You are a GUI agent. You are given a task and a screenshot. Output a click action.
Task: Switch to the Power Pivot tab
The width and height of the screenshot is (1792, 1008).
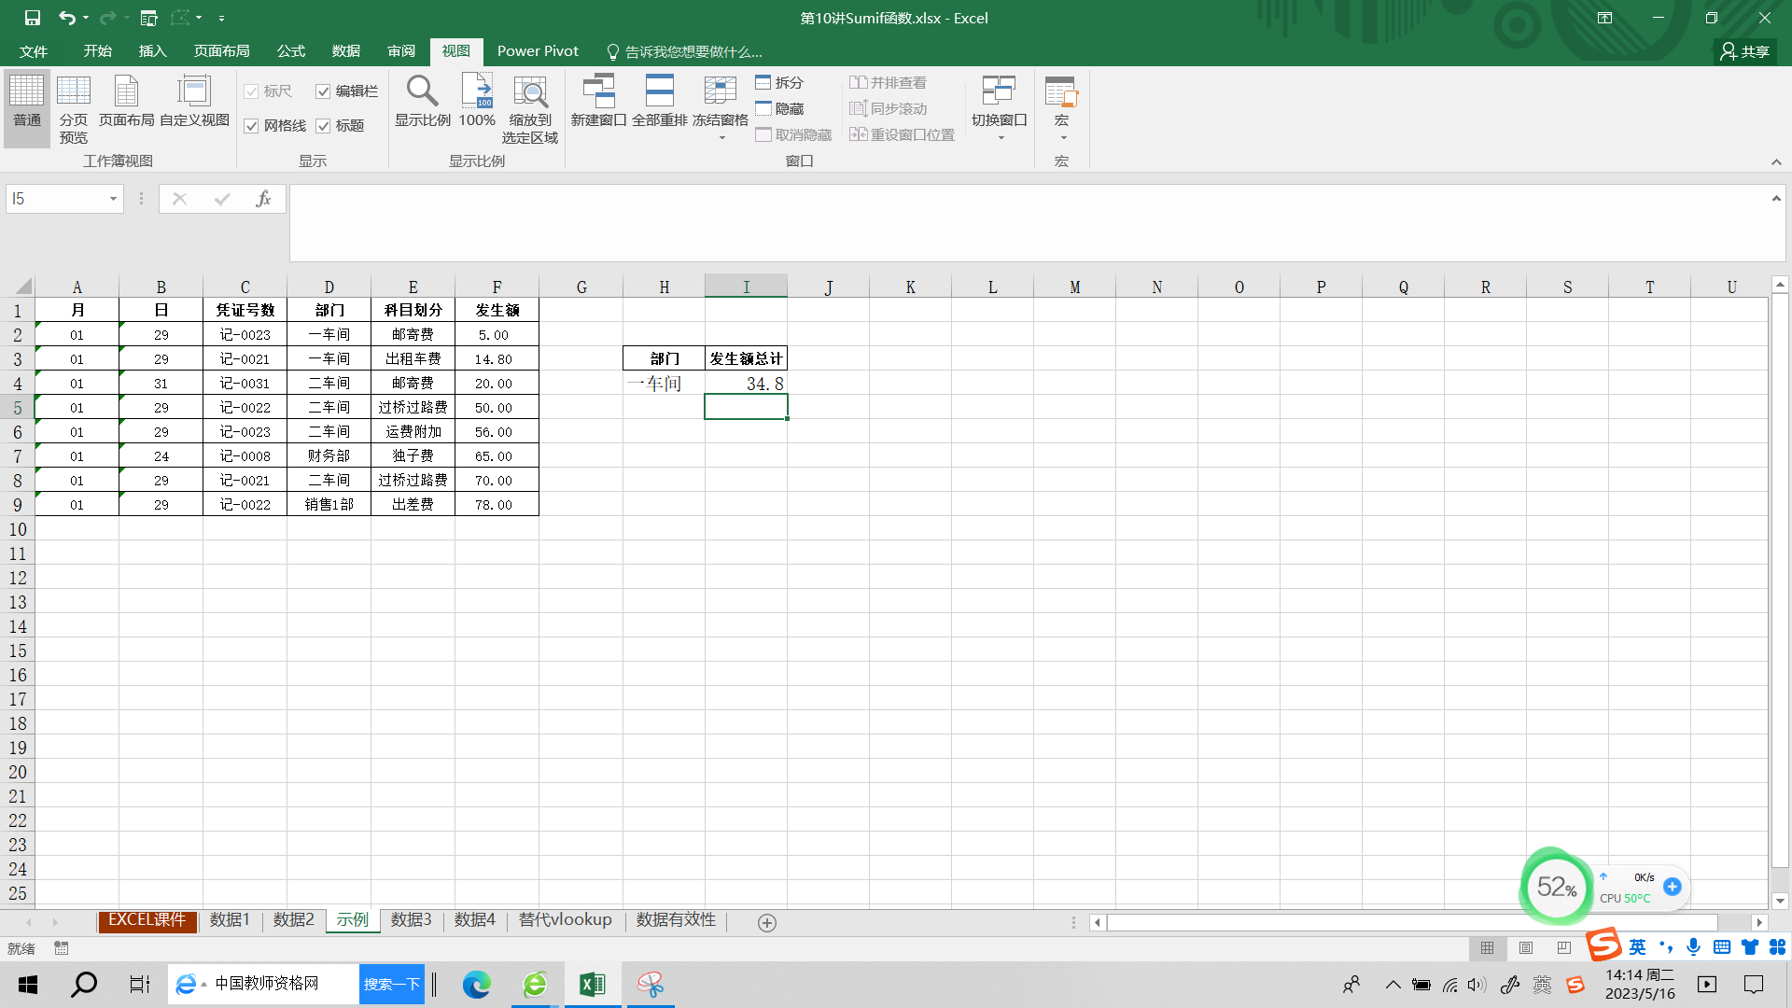coord(538,51)
